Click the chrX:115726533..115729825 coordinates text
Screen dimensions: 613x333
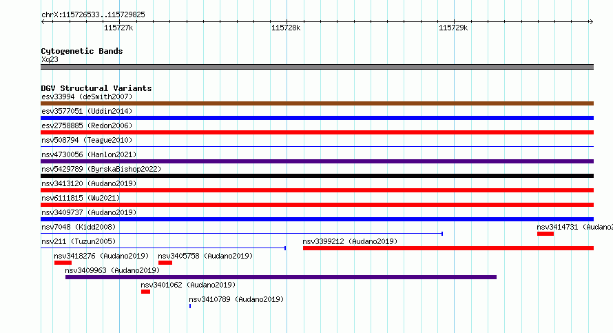pyautogui.click(x=93, y=14)
